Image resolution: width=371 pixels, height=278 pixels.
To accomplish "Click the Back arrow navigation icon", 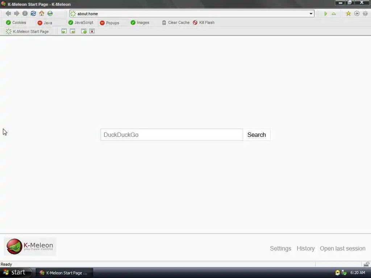I will [8, 13].
